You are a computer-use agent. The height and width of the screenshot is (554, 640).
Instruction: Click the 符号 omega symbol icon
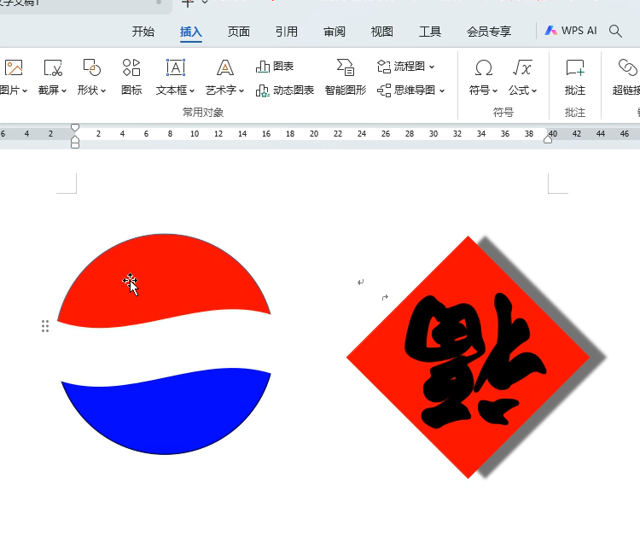coord(484,67)
